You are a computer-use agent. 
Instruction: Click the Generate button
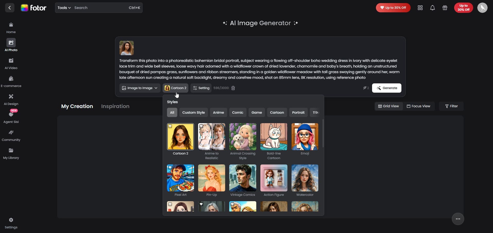tap(387, 88)
